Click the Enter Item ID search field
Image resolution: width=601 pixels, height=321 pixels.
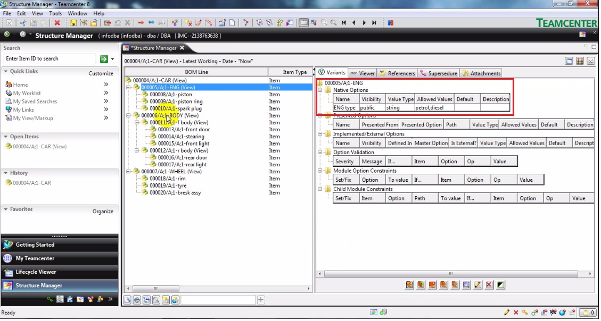[50, 58]
